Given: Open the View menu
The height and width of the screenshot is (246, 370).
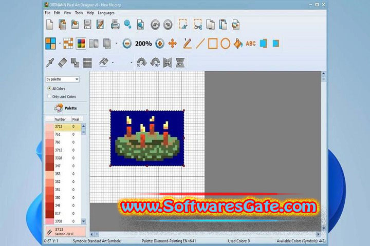Looking at the screenshot, I should pyautogui.click(x=67, y=13).
